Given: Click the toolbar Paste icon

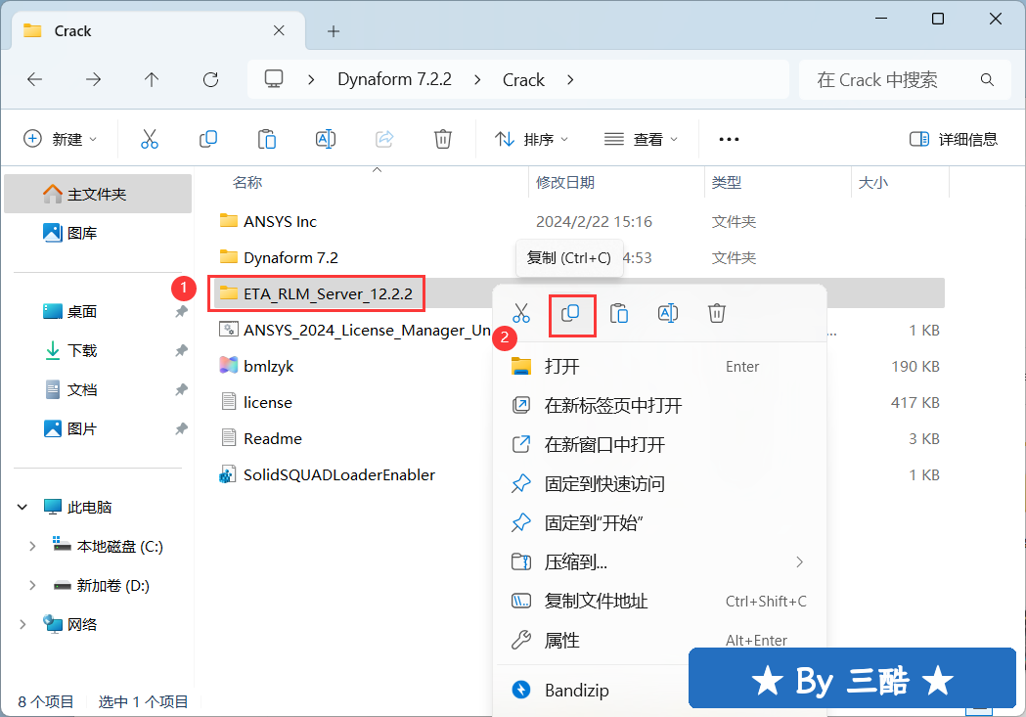Looking at the screenshot, I should (x=266, y=139).
